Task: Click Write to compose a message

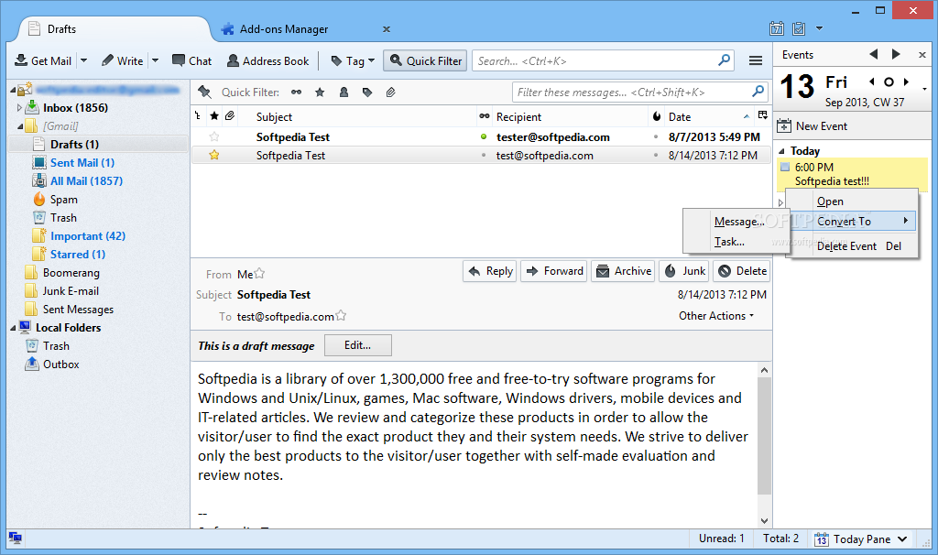Action: 122,61
